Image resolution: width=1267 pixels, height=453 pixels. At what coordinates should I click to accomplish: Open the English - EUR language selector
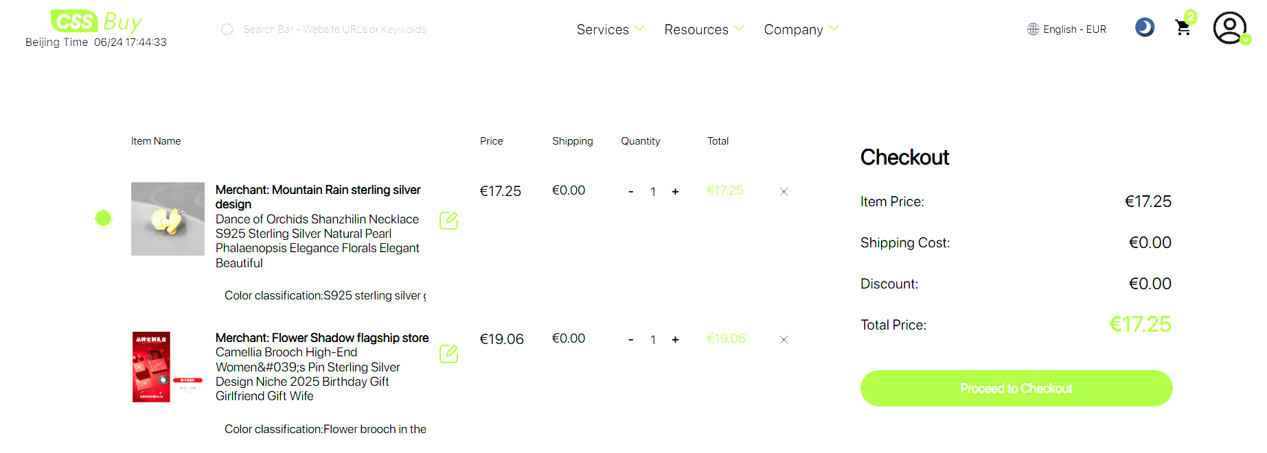[x=1066, y=29]
